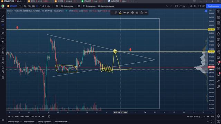Image resolution: width=221 pixels, height=124 pixels.
Task: Lock the selected drawing
Action: (x=137, y=13)
